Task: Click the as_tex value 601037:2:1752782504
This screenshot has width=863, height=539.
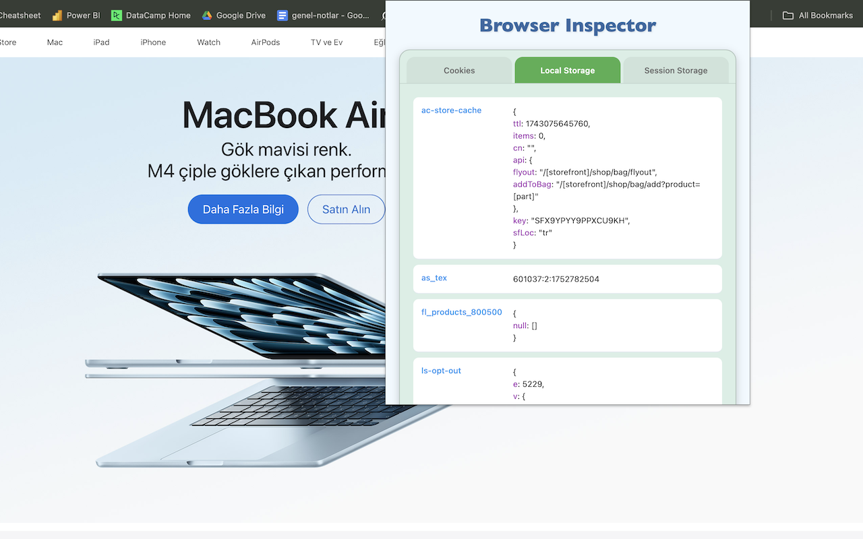Action: (556, 279)
